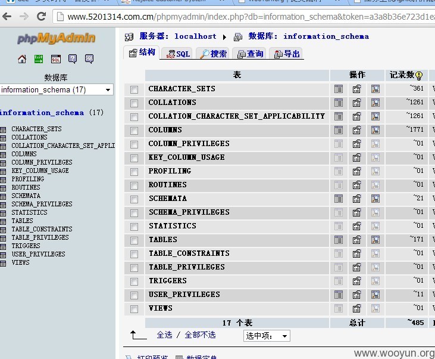Select the KEY_COLUMN_USAGE checkbox
The height and width of the screenshot is (359, 435).
click(134, 158)
